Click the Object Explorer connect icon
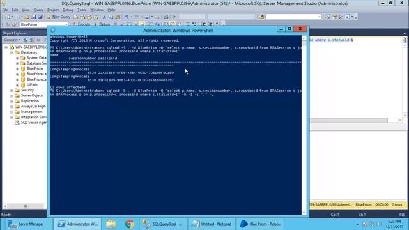The height and width of the screenshot is (230, 409). [26, 40]
